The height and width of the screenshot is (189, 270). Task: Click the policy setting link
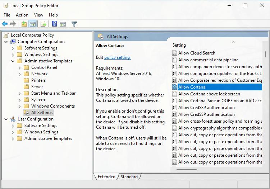(117, 57)
